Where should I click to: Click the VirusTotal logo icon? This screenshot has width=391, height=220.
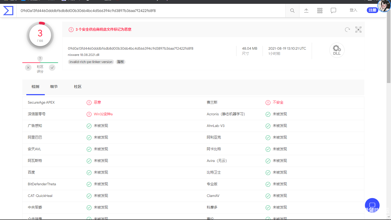point(8,11)
